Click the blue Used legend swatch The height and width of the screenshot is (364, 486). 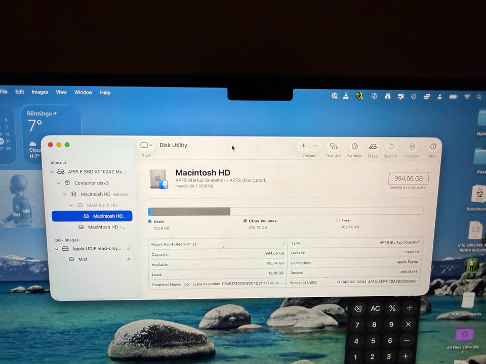150,221
